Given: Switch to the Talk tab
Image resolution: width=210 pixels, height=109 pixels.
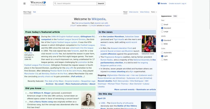Looking at the screenshot, I should click(34, 12).
